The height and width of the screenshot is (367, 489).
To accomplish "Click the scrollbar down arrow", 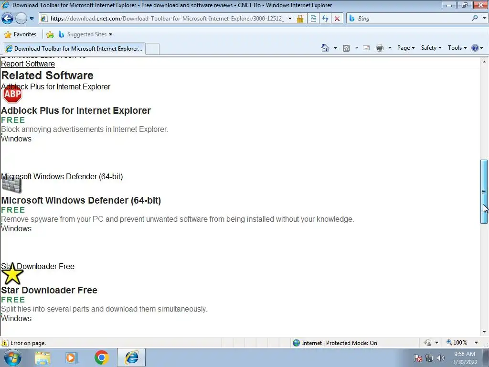I will (x=484, y=332).
